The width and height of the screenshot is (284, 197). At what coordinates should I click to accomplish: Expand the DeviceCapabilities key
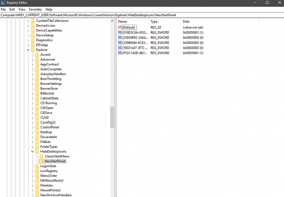click(28, 31)
